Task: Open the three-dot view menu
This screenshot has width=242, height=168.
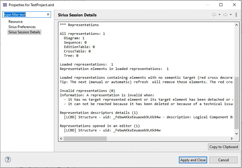Action: pos(236,15)
